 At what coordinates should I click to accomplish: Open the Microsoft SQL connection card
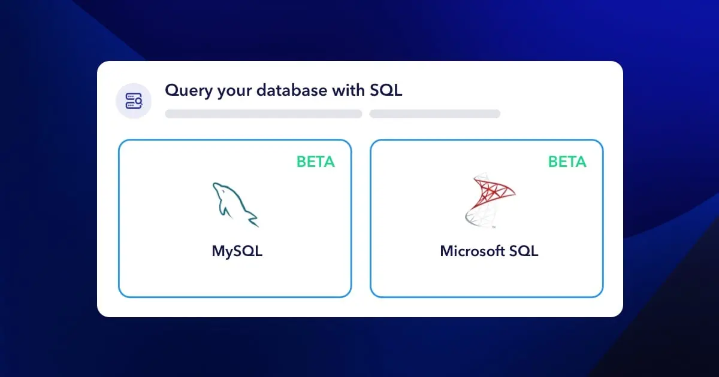pyautogui.click(x=487, y=218)
